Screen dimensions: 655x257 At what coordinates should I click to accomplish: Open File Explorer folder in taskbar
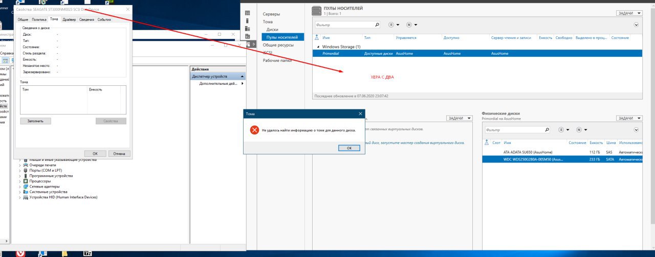(x=65, y=253)
